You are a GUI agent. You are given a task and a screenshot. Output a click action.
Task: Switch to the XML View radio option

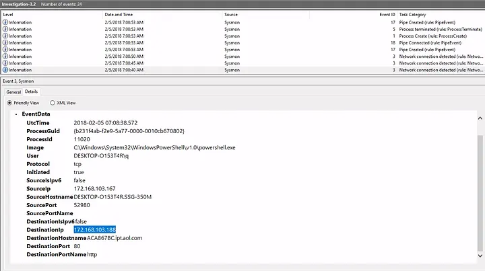(x=53, y=103)
